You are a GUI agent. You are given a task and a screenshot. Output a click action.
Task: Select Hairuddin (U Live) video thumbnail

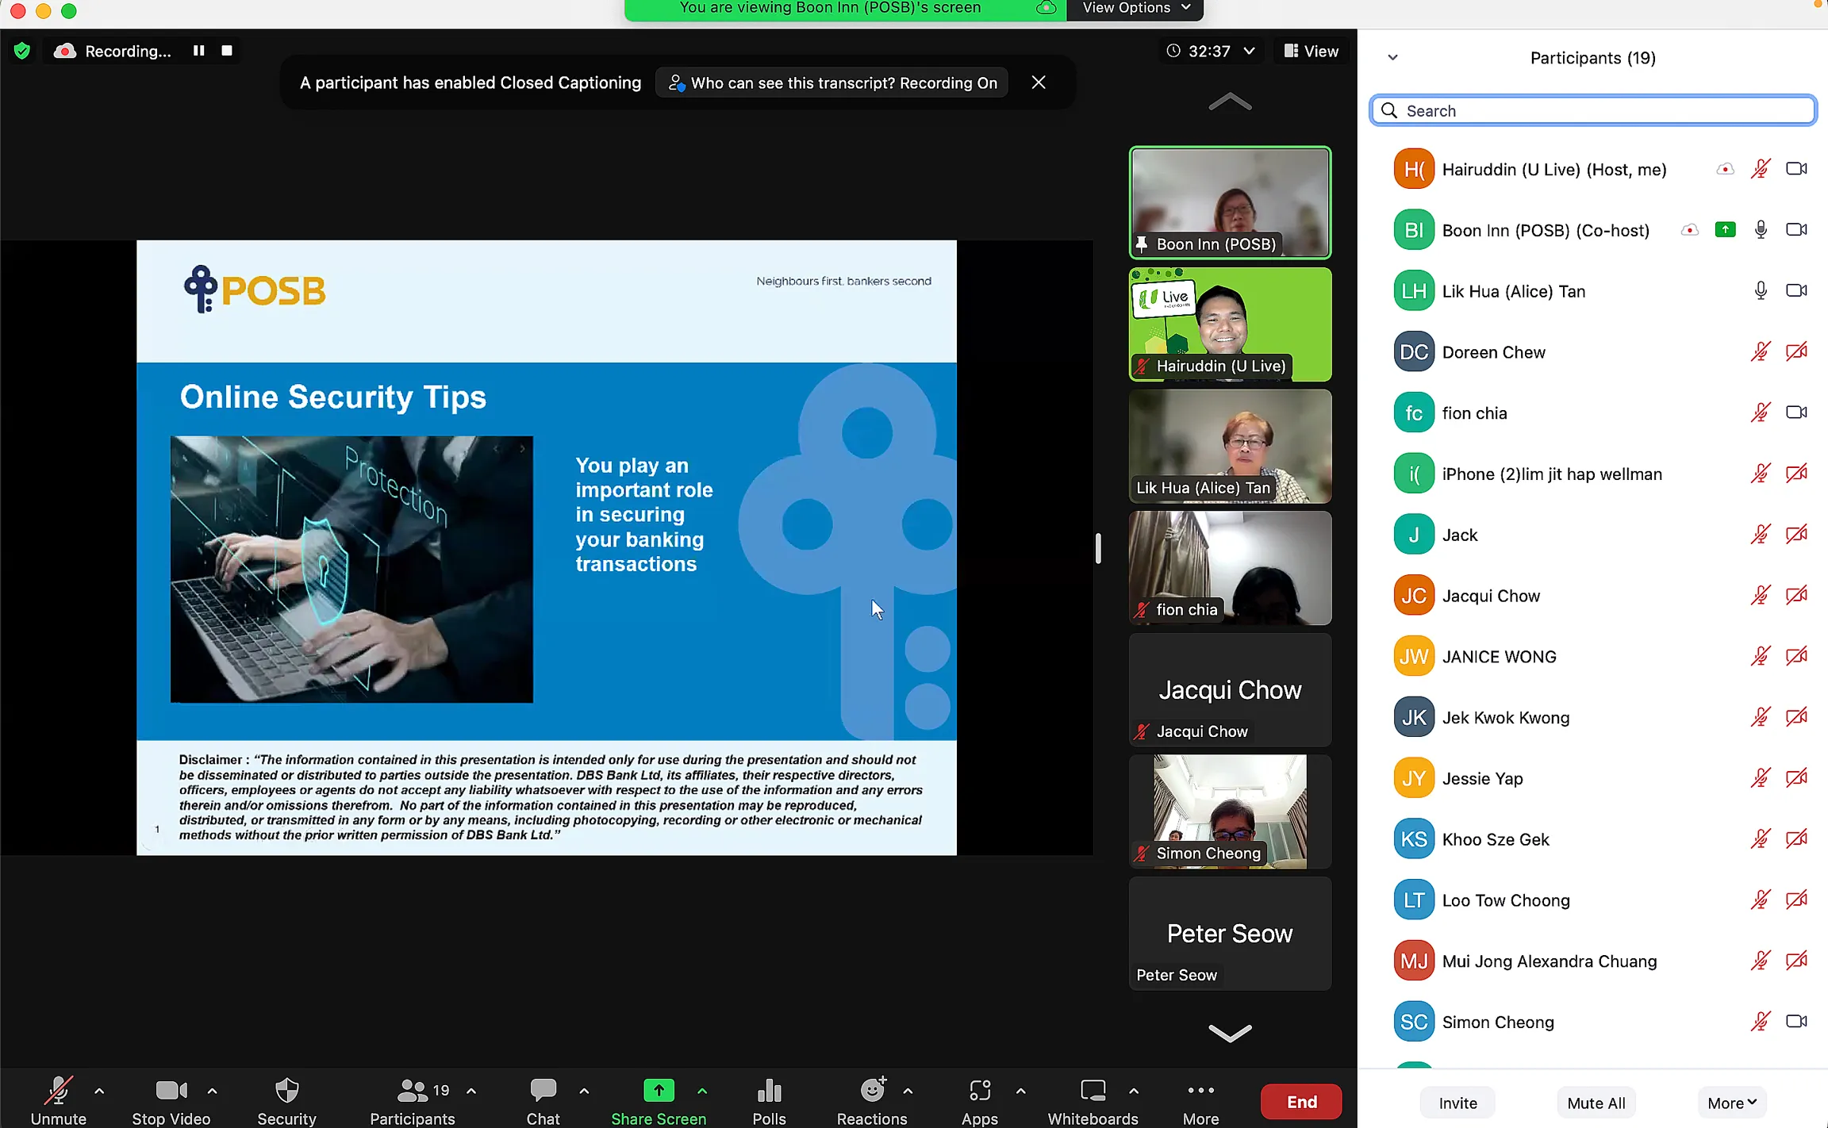[1230, 324]
